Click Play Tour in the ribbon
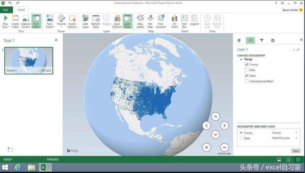Screen dimensions: 305x173 (6, 22)
